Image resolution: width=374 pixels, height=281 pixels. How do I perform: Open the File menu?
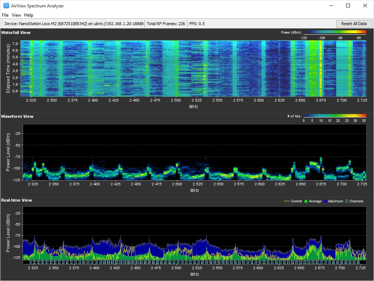tap(5, 15)
